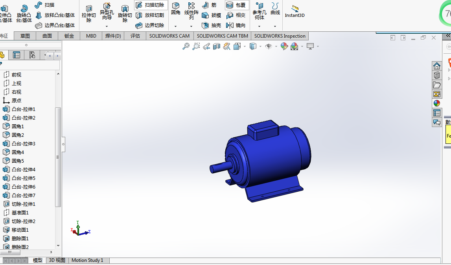Click Apply Scene icon
The width and height of the screenshot is (451, 265).
[x=294, y=46]
